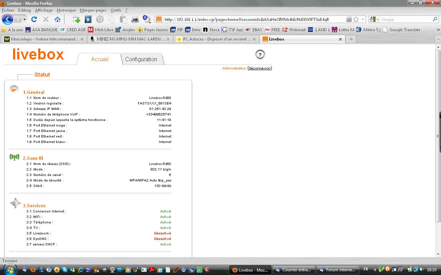This screenshot has height=275, width=441.
Task: Click the print toolbar icon
Action: coord(135,20)
